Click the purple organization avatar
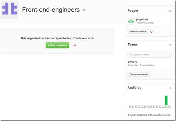Image resolution: width=176 pixels, height=121 pixels. [10, 10]
